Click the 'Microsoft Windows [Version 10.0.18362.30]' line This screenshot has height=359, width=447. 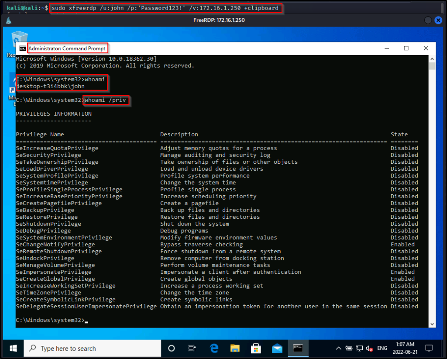tap(86, 59)
